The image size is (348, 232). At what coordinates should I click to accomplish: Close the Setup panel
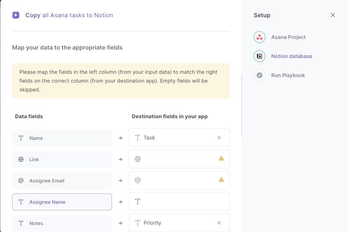pyautogui.click(x=333, y=15)
